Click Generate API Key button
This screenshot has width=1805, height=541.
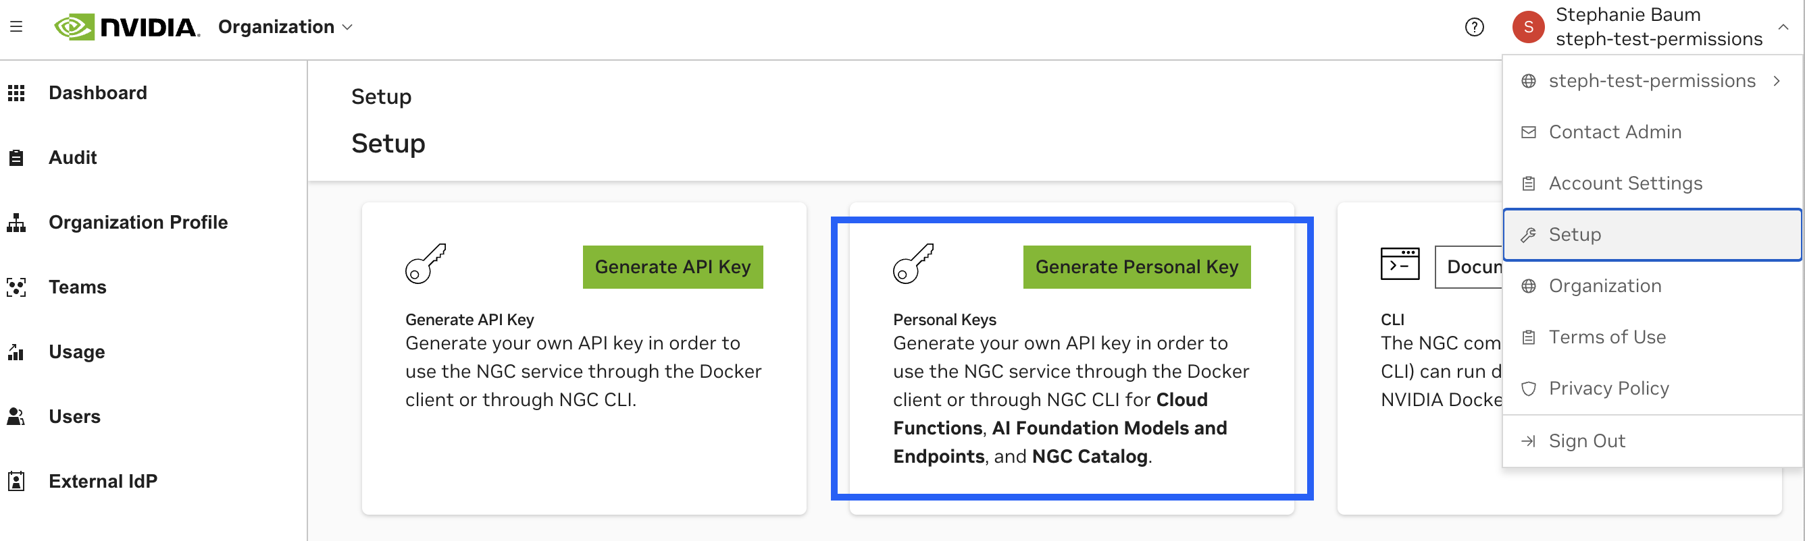pyautogui.click(x=672, y=266)
